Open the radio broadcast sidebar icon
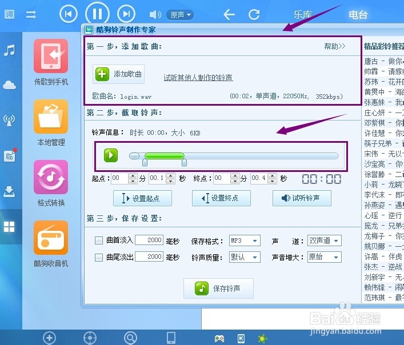This screenshot has width=404, height=345. tap(9, 120)
